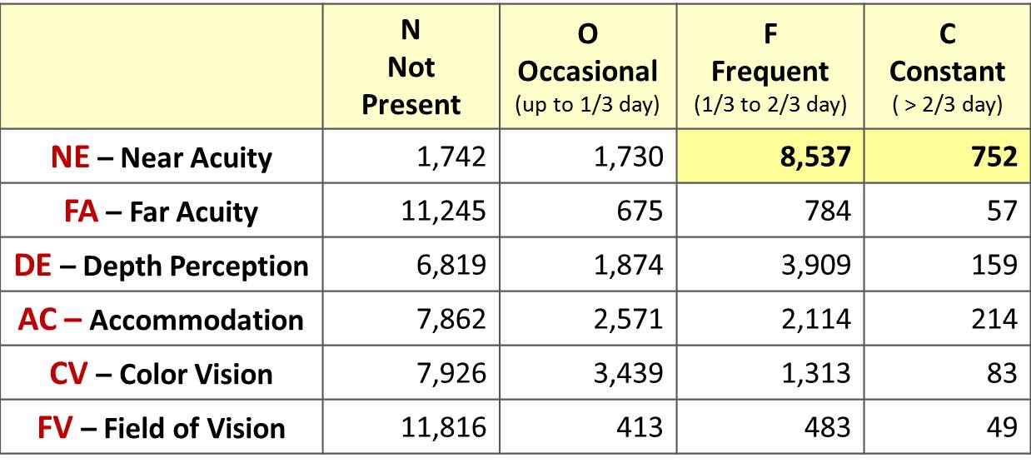Select the Field of Vision row label

(x=162, y=428)
